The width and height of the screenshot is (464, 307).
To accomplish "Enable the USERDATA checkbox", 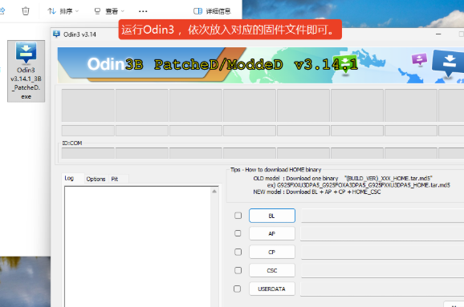I will [x=238, y=289].
